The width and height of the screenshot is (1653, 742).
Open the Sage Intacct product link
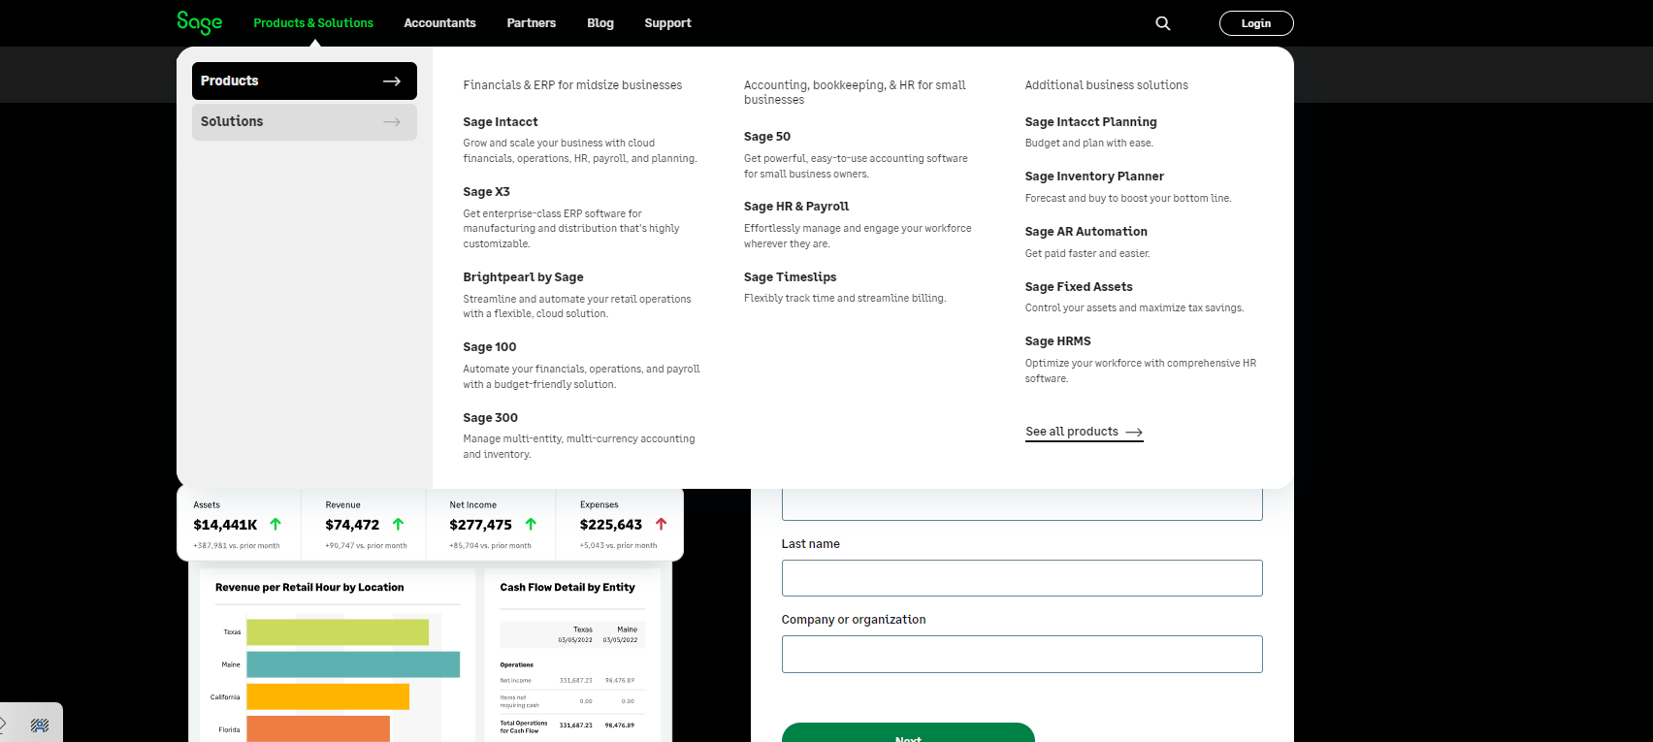click(x=501, y=122)
